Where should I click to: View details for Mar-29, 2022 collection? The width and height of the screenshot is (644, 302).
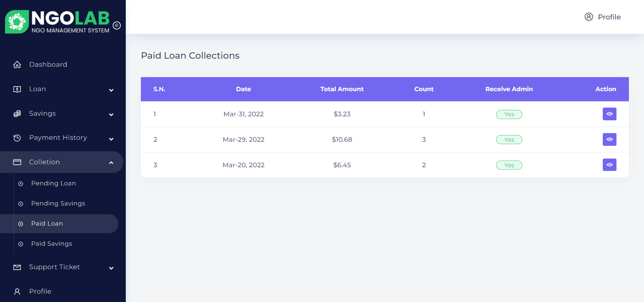(x=609, y=139)
